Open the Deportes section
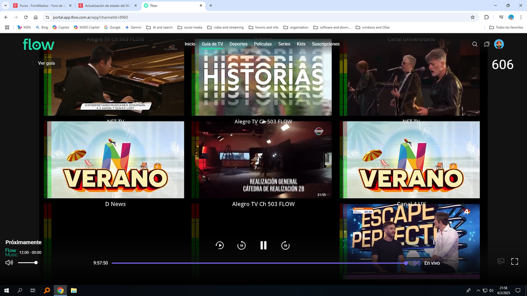The width and height of the screenshot is (527, 296). click(238, 44)
